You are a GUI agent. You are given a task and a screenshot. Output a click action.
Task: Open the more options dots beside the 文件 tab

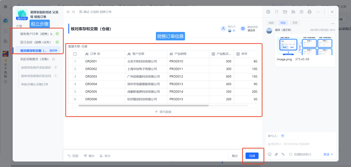click(x=333, y=23)
